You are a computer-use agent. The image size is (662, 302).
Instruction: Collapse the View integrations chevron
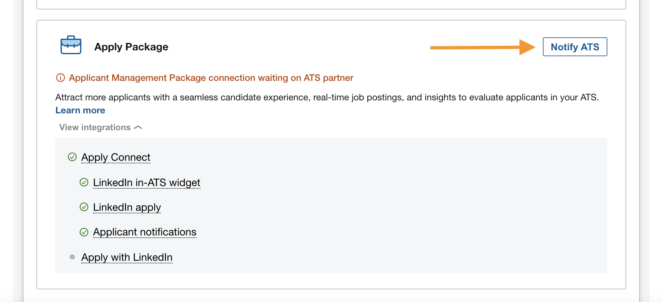click(138, 128)
